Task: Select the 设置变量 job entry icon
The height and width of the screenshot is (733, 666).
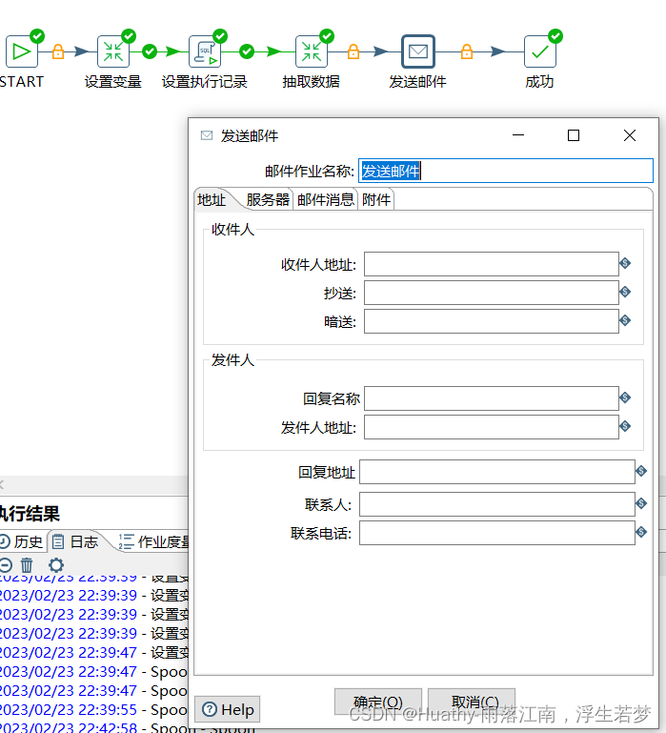Action: pos(113,51)
